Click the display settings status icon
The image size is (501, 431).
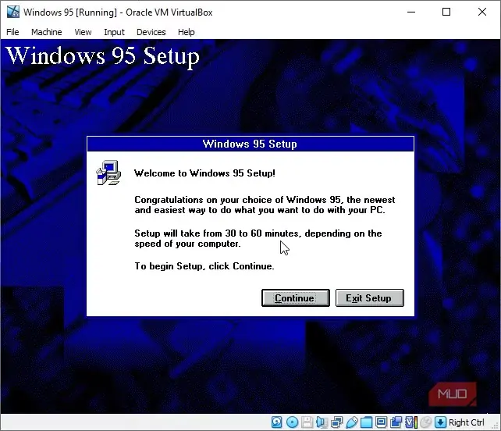[381, 422]
